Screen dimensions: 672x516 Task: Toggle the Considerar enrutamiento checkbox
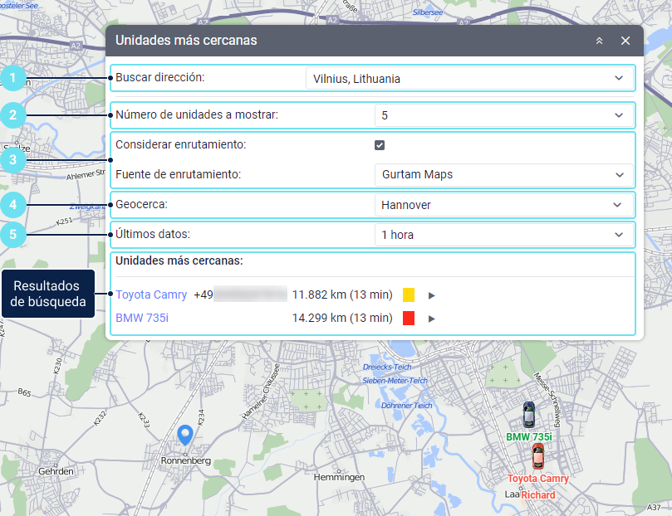380,145
